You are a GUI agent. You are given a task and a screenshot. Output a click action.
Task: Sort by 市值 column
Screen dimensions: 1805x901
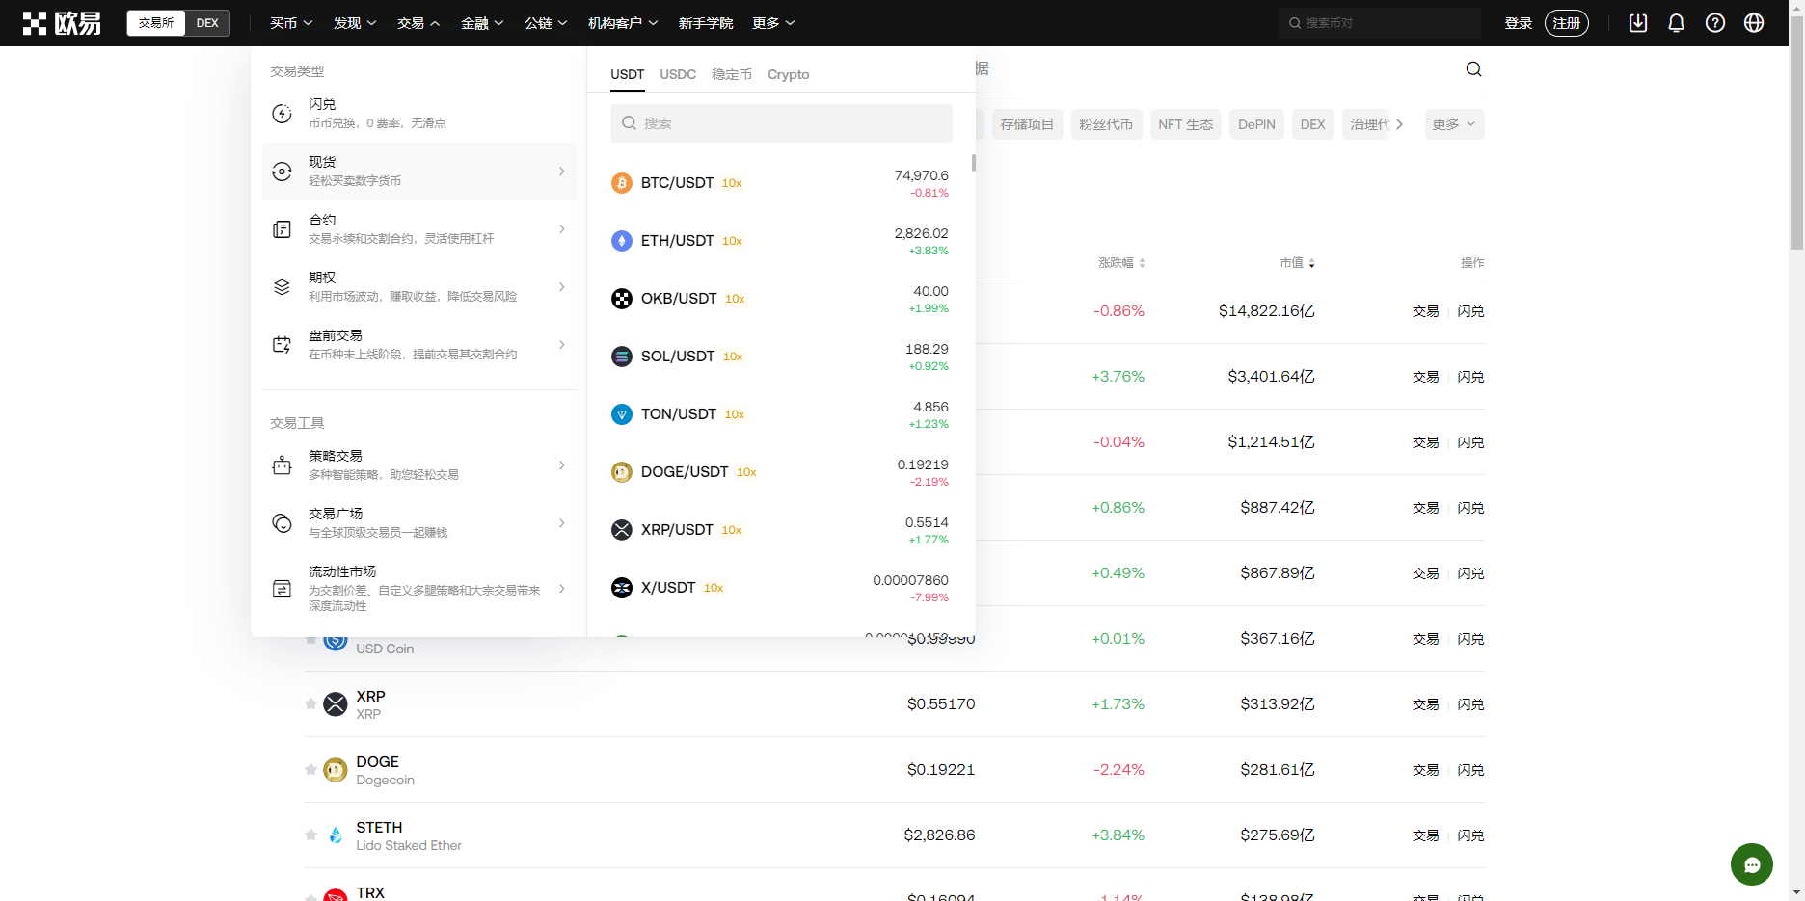click(x=1297, y=263)
